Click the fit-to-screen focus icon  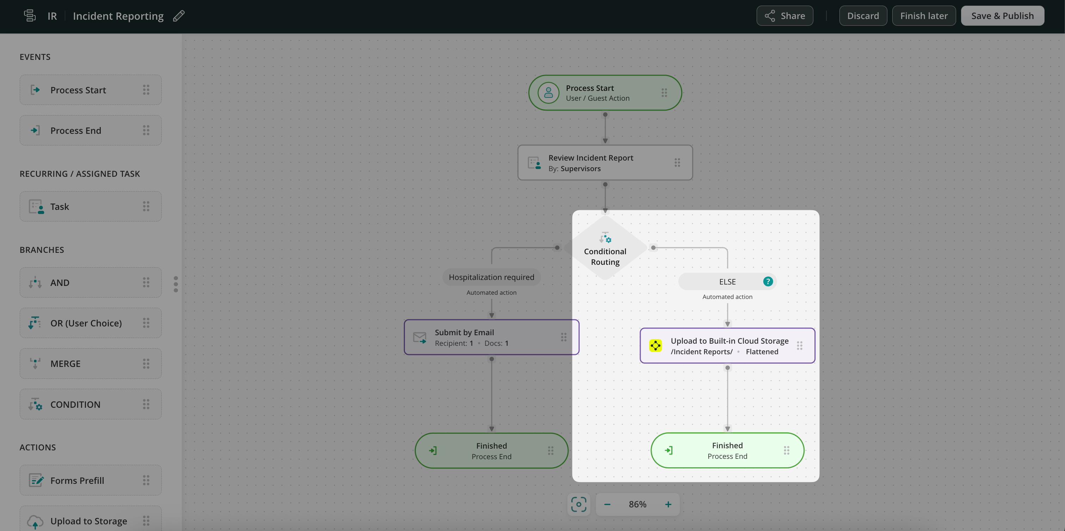coord(578,504)
